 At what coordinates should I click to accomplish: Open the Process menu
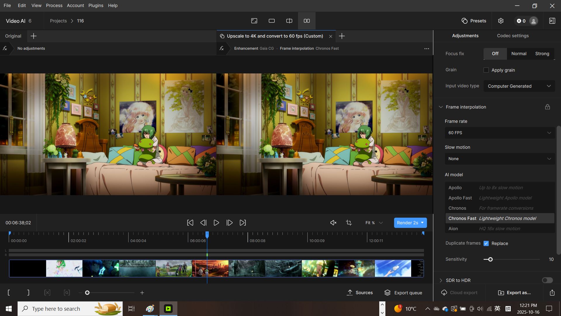[54, 5]
